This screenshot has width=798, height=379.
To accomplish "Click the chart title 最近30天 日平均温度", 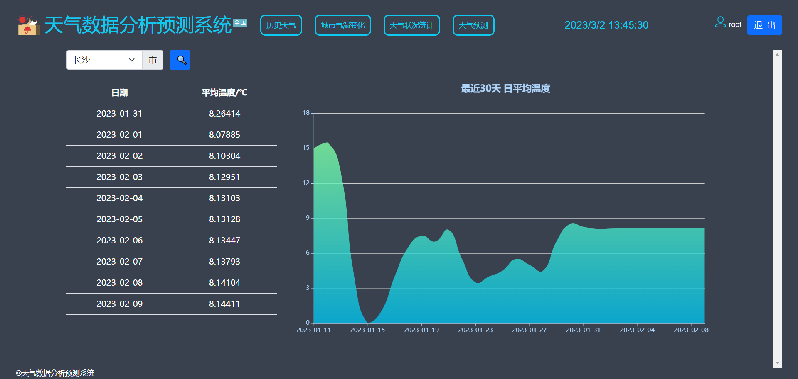I will point(505,89).
